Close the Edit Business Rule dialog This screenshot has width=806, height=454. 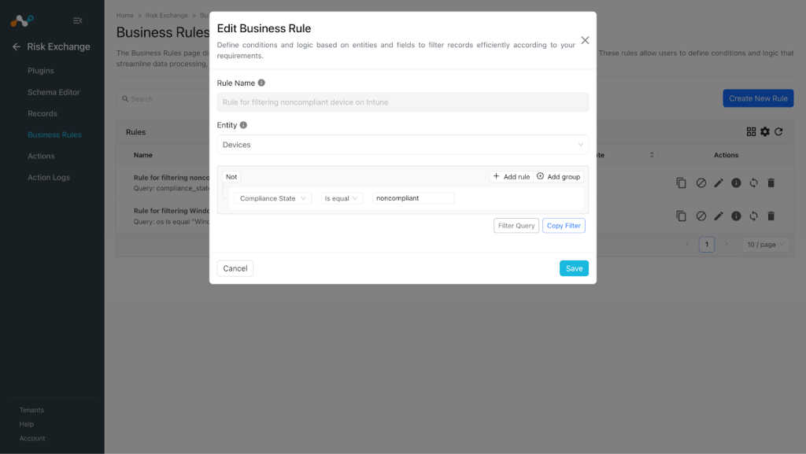pos(585,41)
